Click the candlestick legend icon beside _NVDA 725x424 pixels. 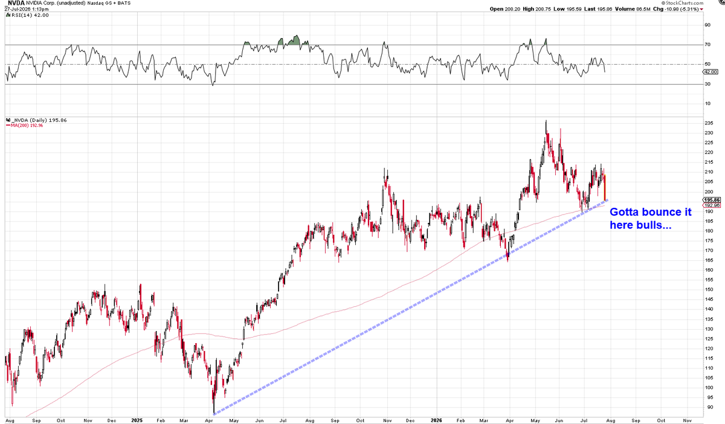click(x=7, y=120)
